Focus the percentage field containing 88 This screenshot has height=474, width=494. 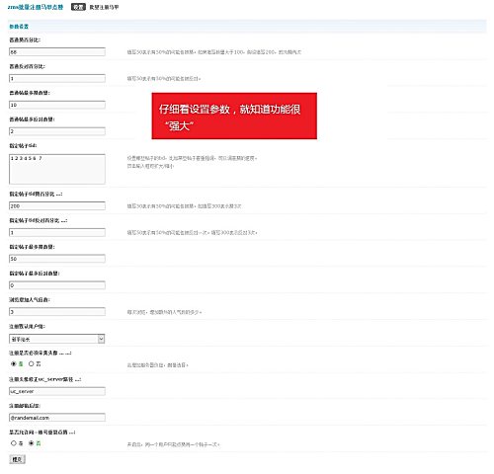tap(57, 52)
